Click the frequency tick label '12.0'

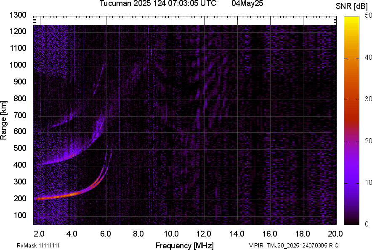204,234
